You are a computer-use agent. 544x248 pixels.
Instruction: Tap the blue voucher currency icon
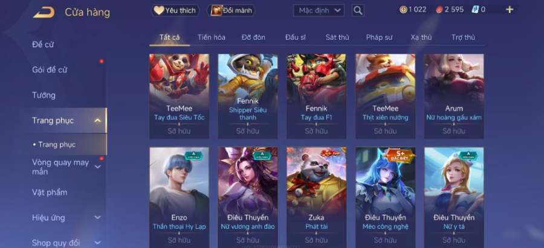click(x=475, y=10)
